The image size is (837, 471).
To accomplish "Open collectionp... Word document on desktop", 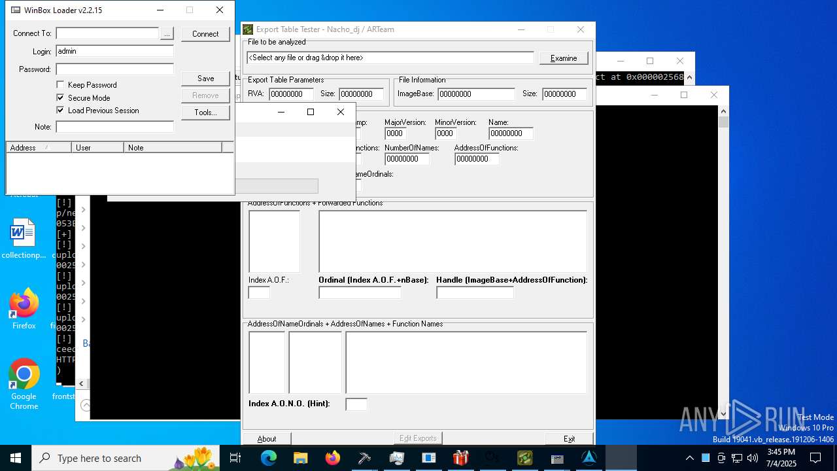I will (x=24, y=239).
